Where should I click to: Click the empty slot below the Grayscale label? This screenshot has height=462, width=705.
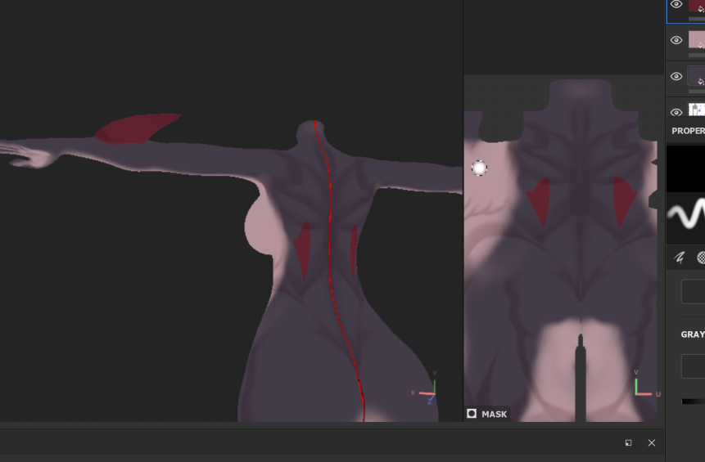point(693,366)
